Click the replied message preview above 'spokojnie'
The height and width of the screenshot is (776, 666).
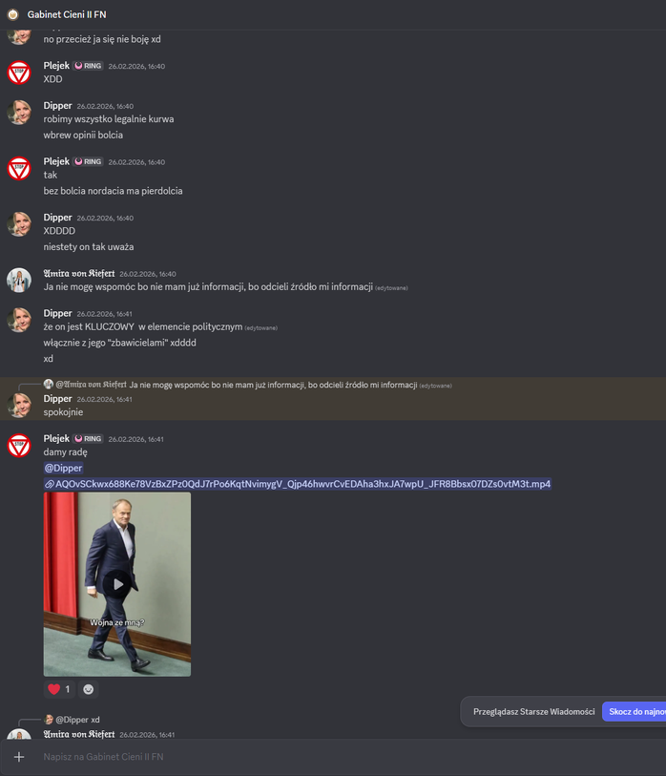tap(247, 385)
